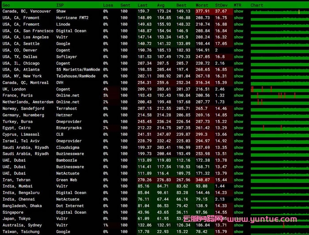Click the Chart column header
This screenshot has height=235, width=309.
[x=257, y=5]
